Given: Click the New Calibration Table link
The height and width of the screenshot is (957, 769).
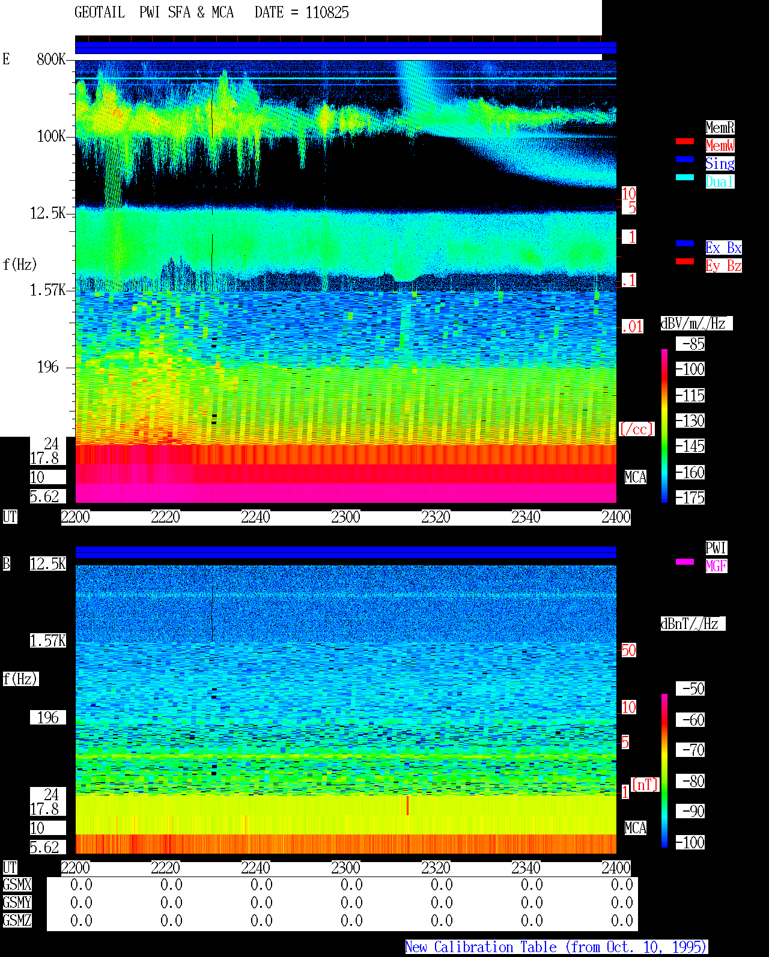Looking at the screenshot, I should tap(556, 947).
